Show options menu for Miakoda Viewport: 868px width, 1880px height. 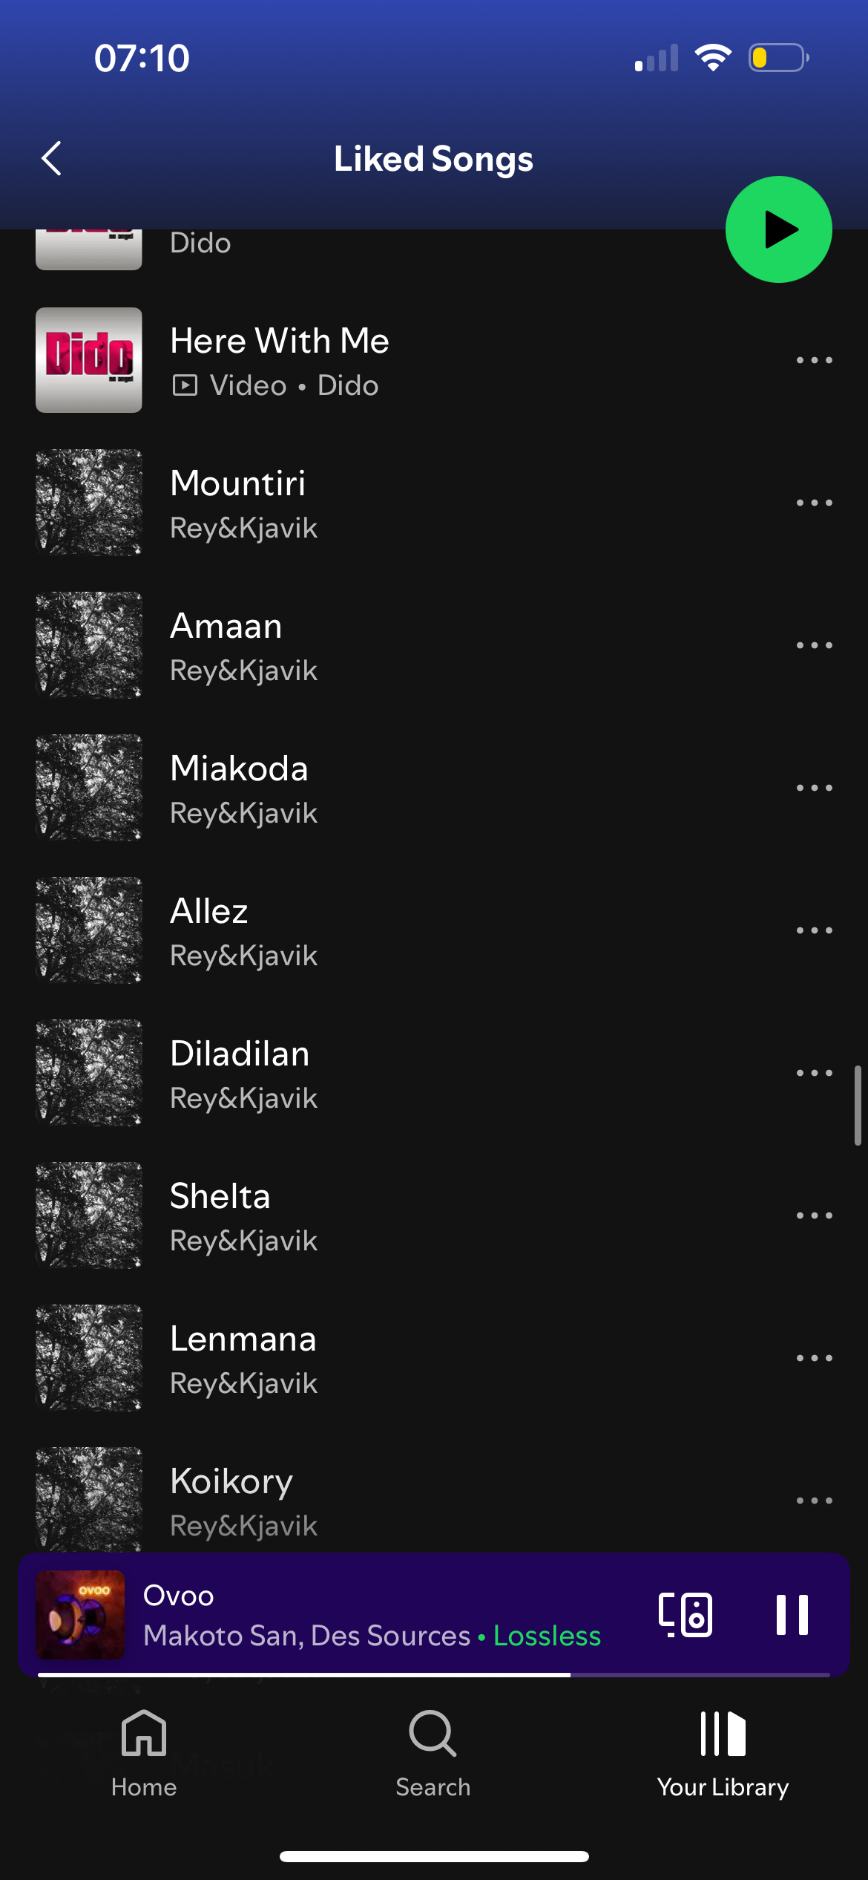click(x=814, y=788)
